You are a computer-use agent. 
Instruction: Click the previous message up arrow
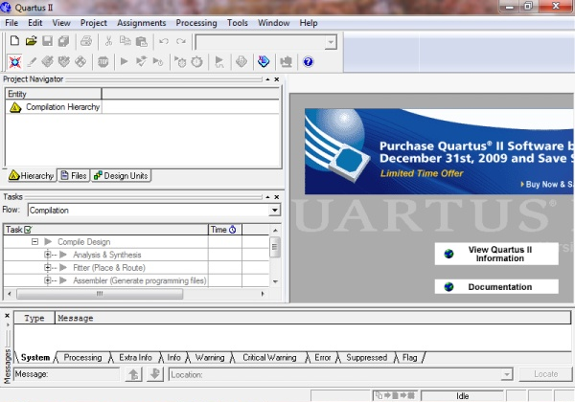pos(133,374)
